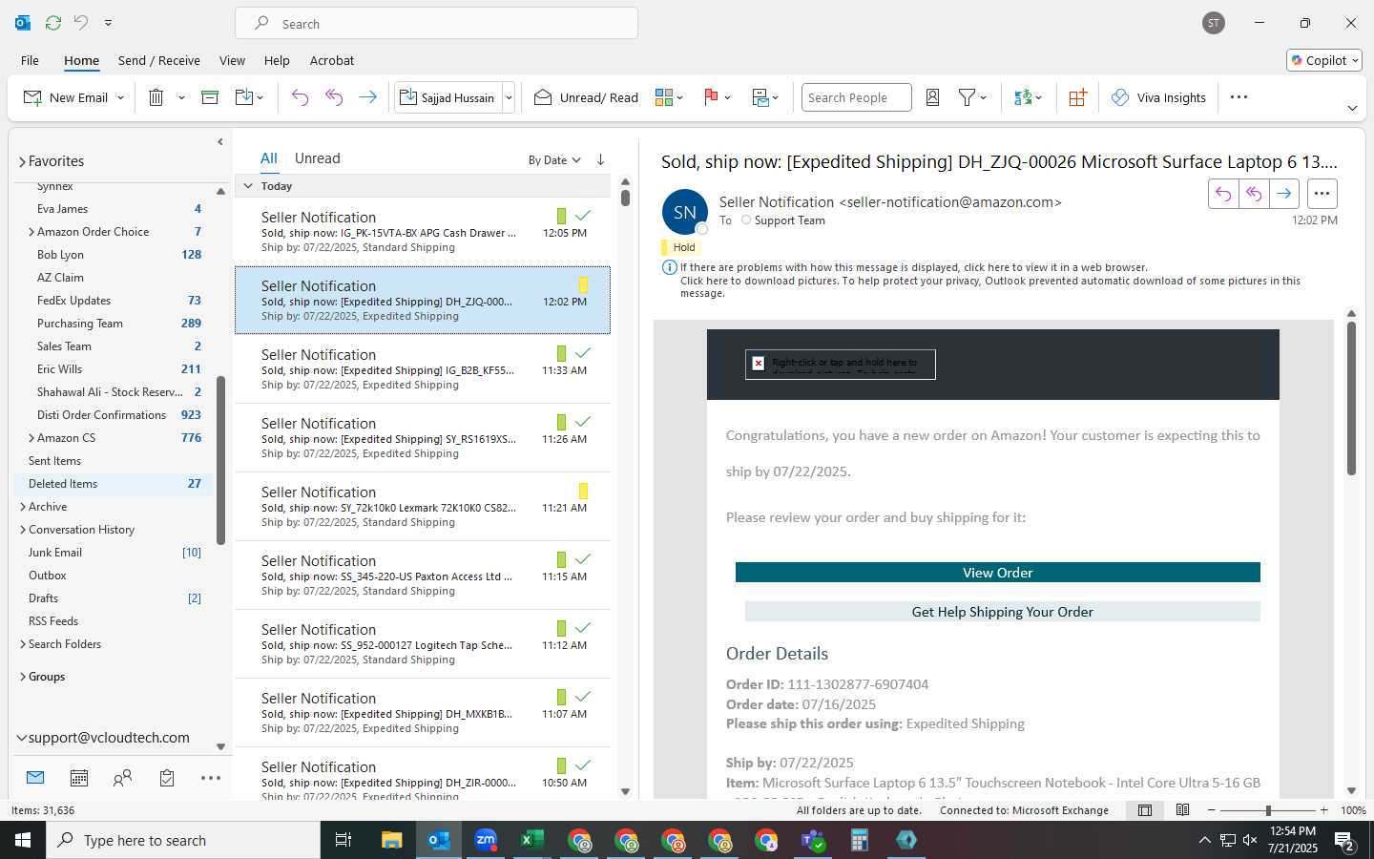The width and height of the screenshot is (1374, 859).
Task: Open the Categorize color squares icon
Action: 664,97
